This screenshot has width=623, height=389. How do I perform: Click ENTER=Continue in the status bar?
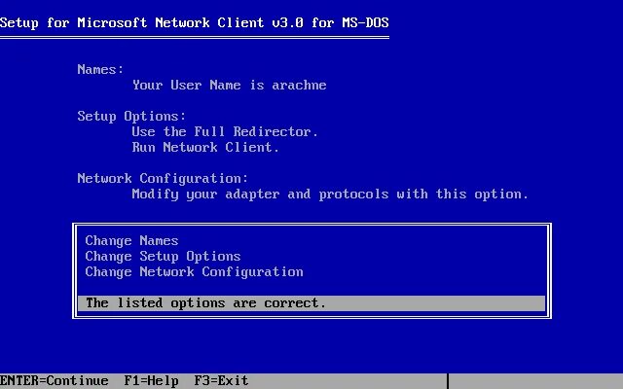pos(55,380)
